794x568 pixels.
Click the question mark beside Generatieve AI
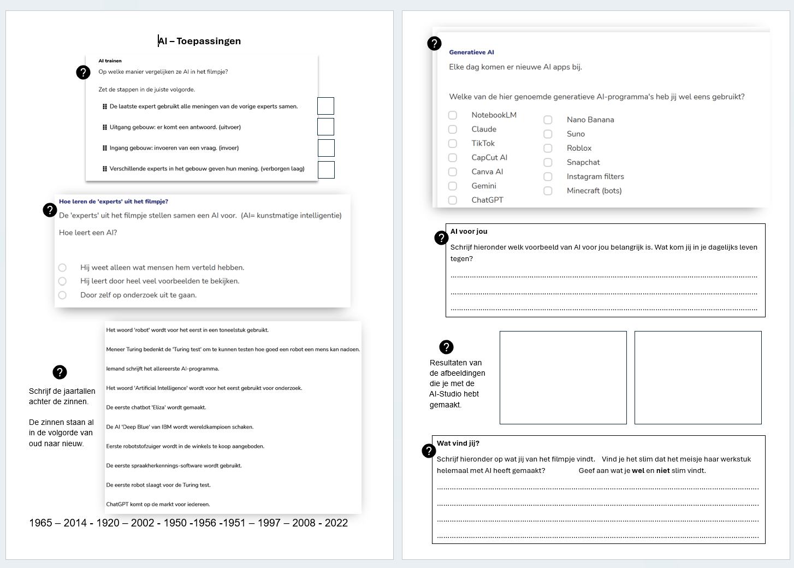click(434, 43)
